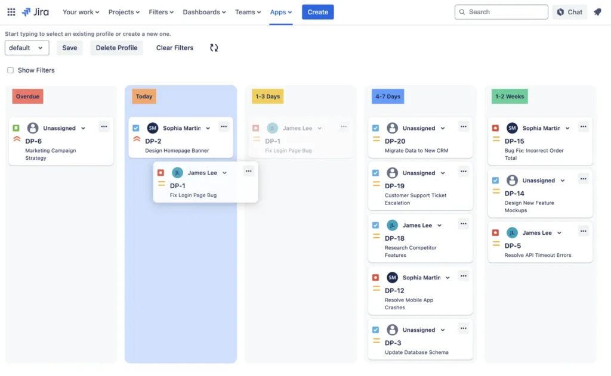Click Delete Profile button
The width and height of the screenshot is (611, 376).
click(116, 48)
